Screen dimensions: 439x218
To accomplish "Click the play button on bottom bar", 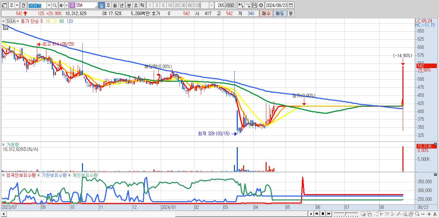I will (x=311, y=214).
